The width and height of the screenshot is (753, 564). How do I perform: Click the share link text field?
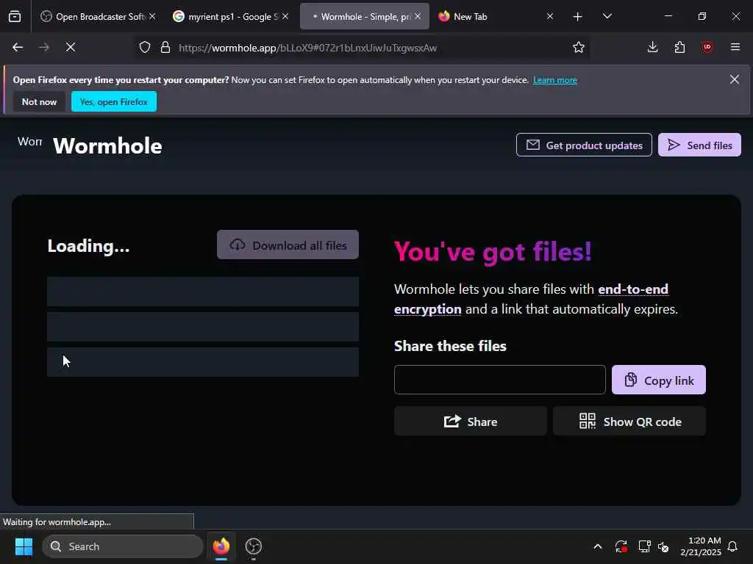point(500,380)
